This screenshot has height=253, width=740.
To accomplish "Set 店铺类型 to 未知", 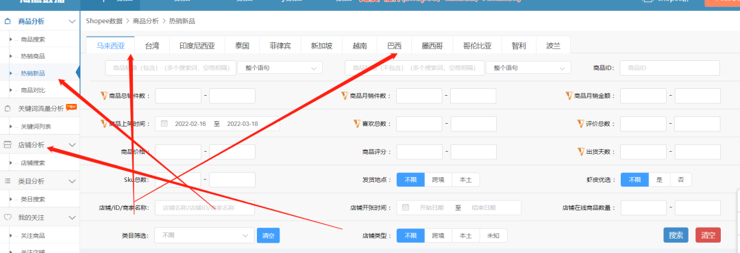I will point(493,236).
